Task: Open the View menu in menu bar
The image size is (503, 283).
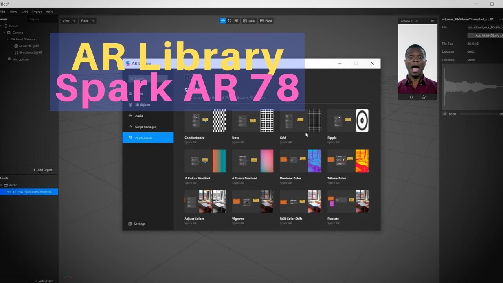Action: click(13, 12)
